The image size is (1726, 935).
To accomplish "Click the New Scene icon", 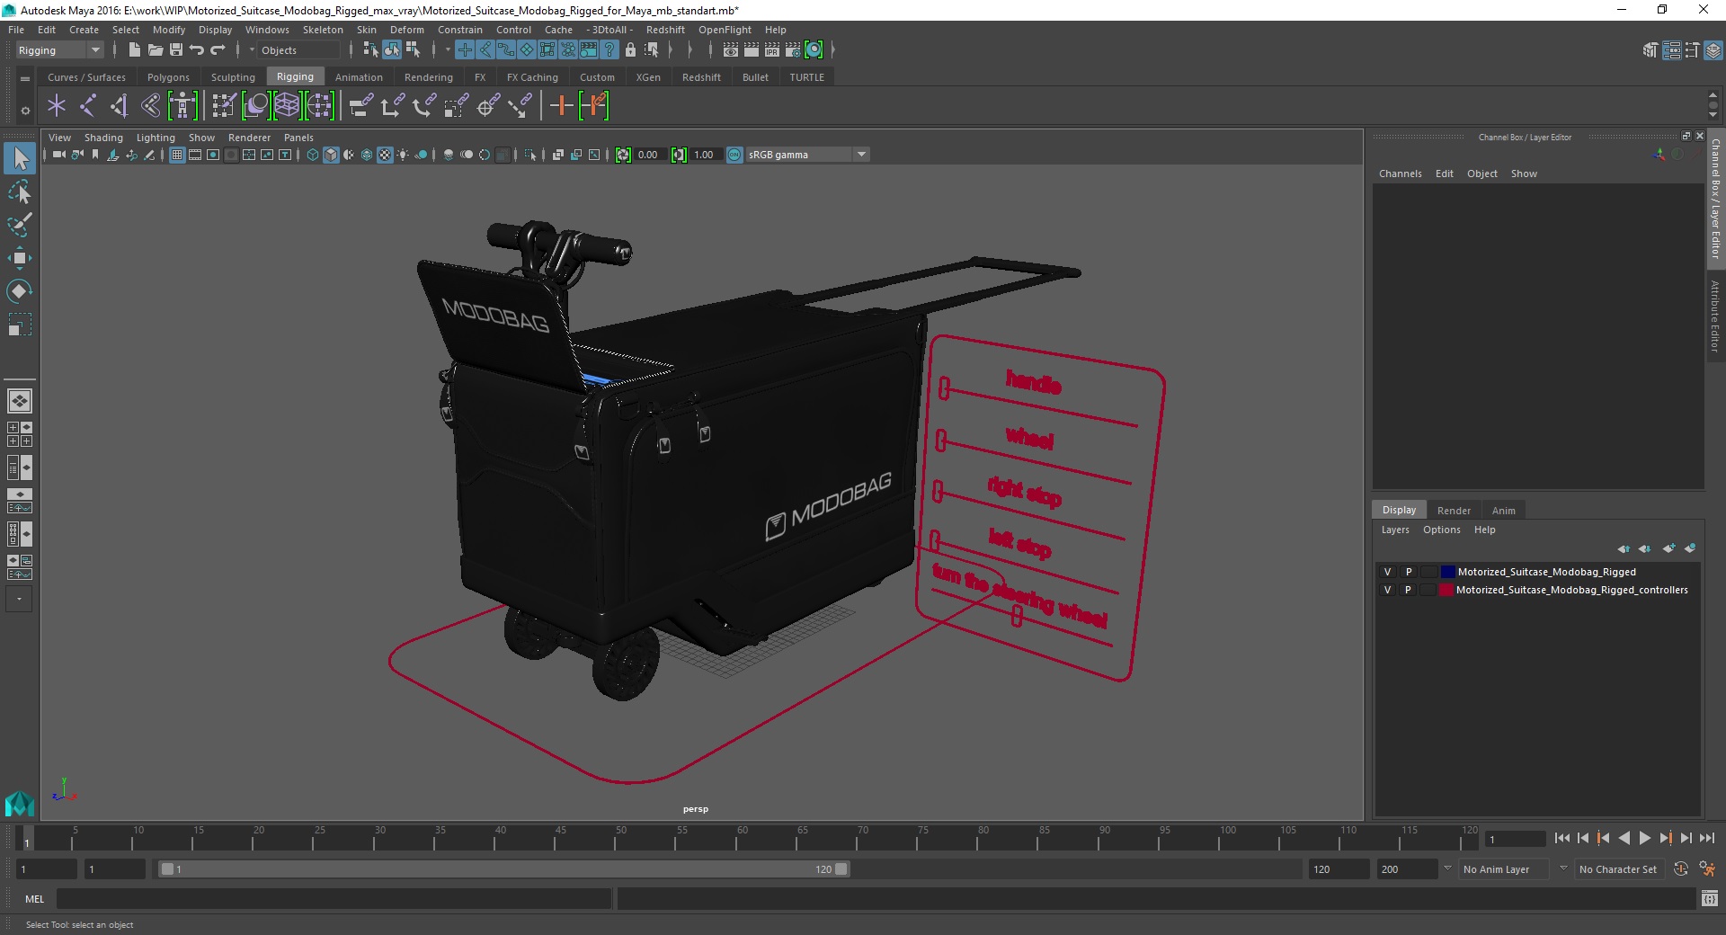I will pyautogui.click(x=134, y=50).
